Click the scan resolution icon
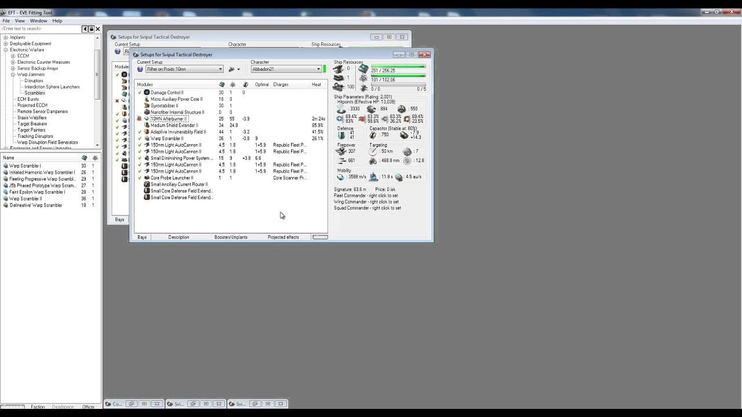This screenshot has height=417, width=742. pos(373,161)
